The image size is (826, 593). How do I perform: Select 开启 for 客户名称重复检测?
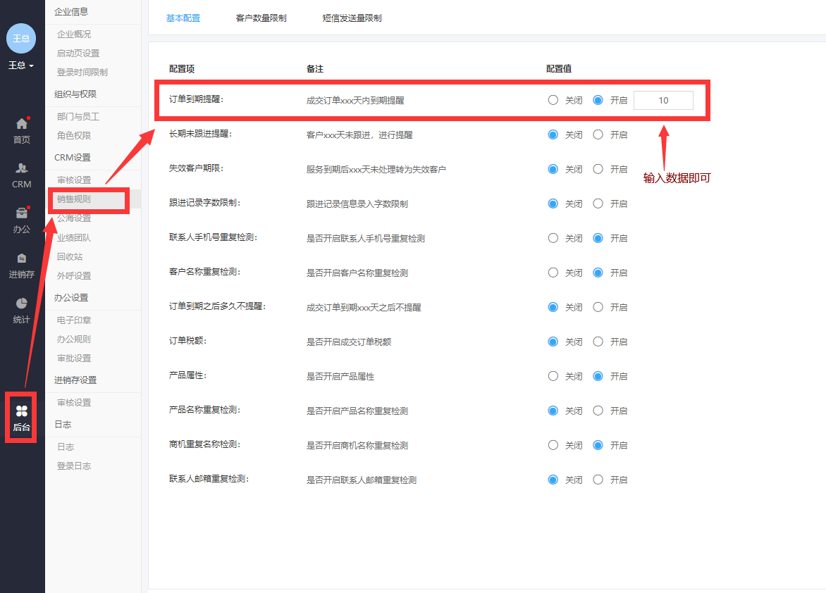[x=598, y=273]
